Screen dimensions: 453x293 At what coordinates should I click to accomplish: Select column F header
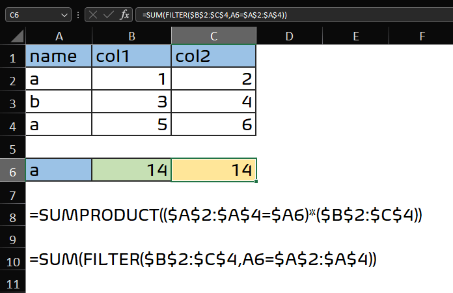422,36
